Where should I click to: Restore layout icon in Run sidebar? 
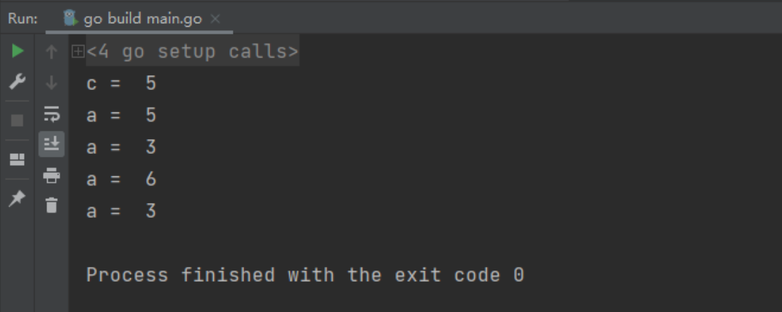[18, 160]
